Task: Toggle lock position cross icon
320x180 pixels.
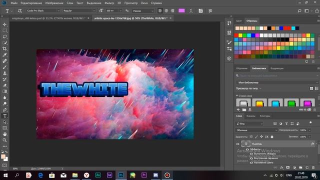Action: (261, 136)
